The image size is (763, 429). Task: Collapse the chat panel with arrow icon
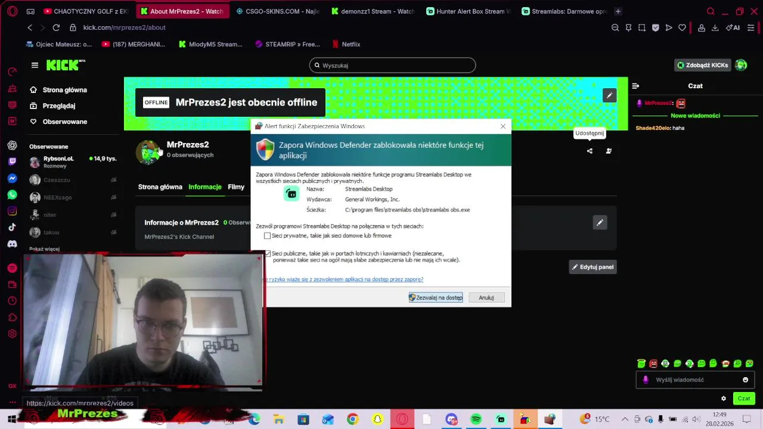(x=635, y=86)
